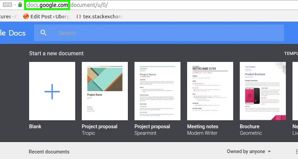Click the Geometric subtitle text
The height and width of the screenshot is (159, 298).
pos(251,133)
